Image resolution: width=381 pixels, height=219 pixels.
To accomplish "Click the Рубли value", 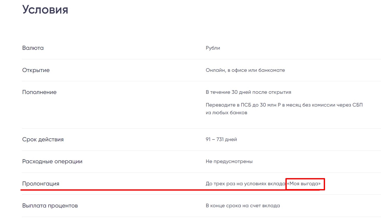I will click(213, 48).
